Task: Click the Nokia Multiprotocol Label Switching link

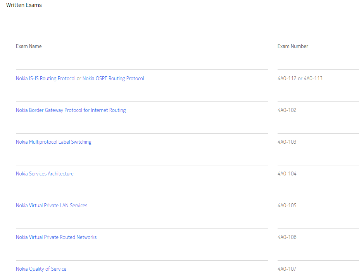Action: pyautogui.click(x=54, y=142)
